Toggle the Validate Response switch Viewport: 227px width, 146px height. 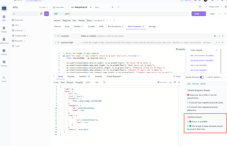point(202,77)
